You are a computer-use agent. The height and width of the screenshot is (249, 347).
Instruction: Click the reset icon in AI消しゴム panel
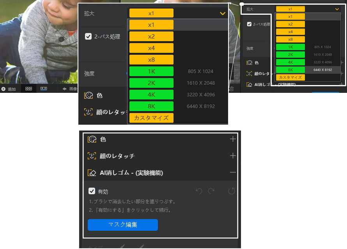pos(232,191)
